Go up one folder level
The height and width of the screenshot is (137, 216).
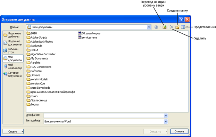point(164,27)
